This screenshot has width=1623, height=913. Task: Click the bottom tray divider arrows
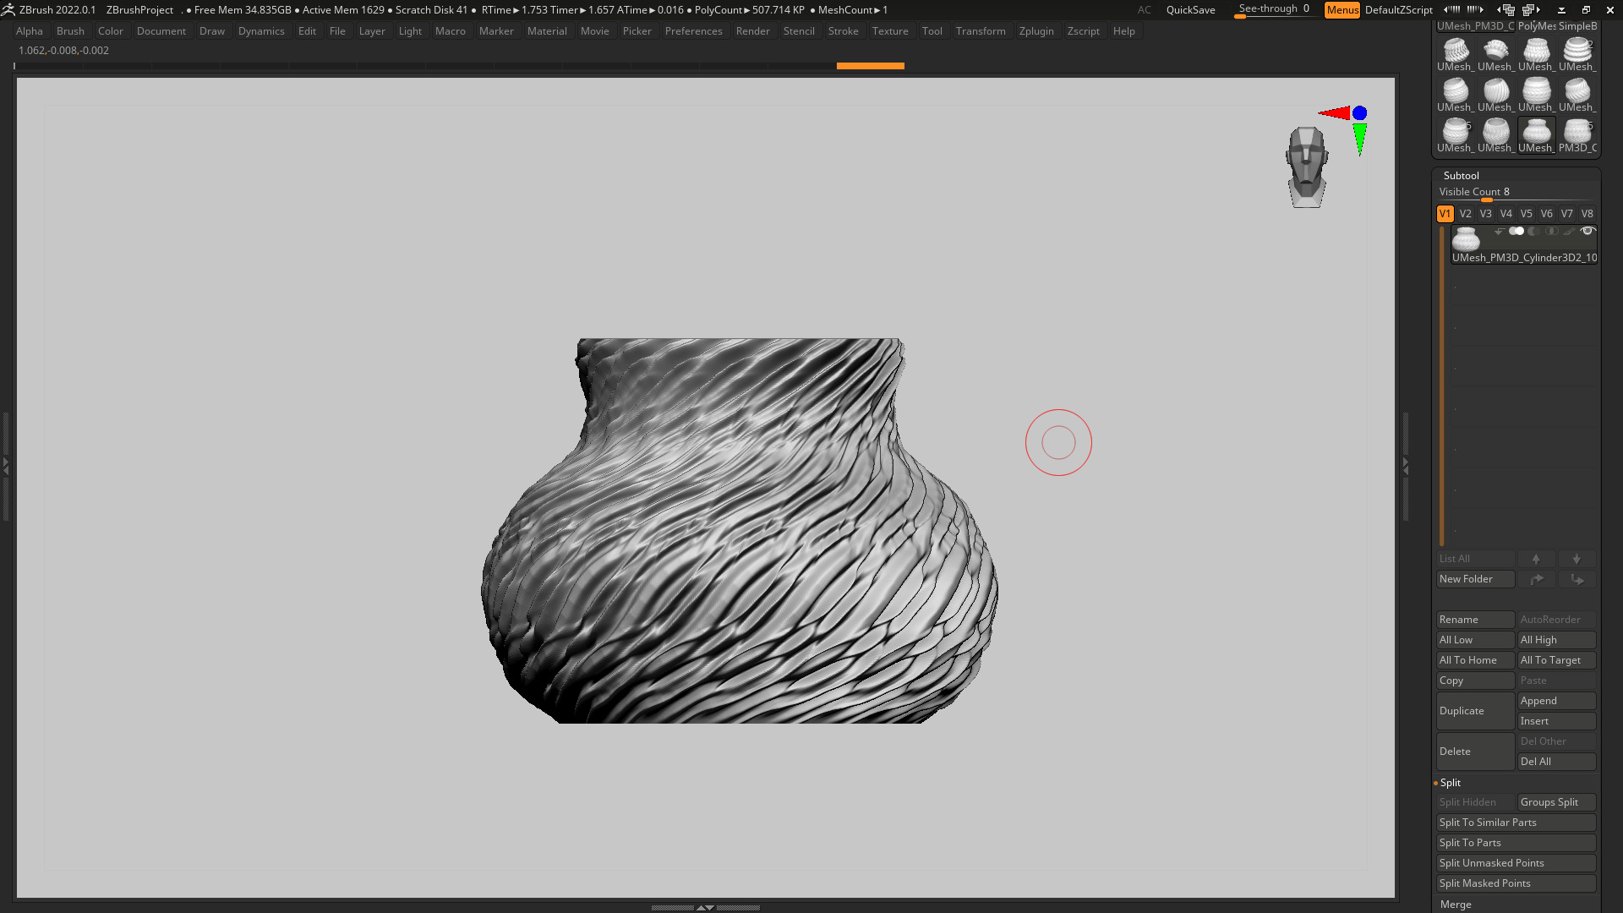[x=705, y=907]
